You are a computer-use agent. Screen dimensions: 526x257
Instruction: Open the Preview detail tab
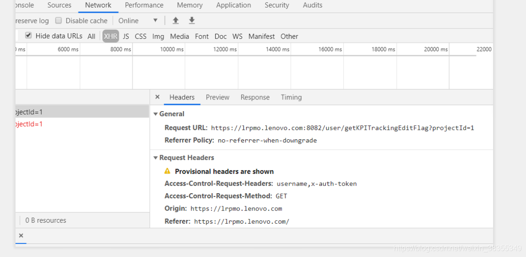pyautogui.click(x=218, y=98)
